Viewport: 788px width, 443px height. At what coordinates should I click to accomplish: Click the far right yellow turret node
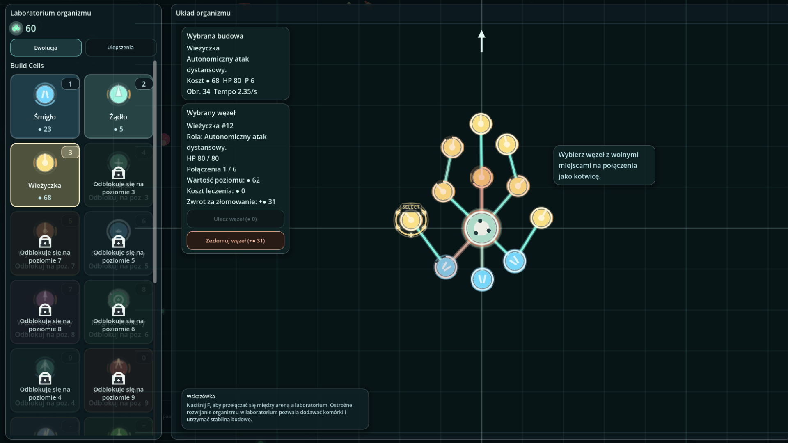pyautogui.click(x=541, y=218)
